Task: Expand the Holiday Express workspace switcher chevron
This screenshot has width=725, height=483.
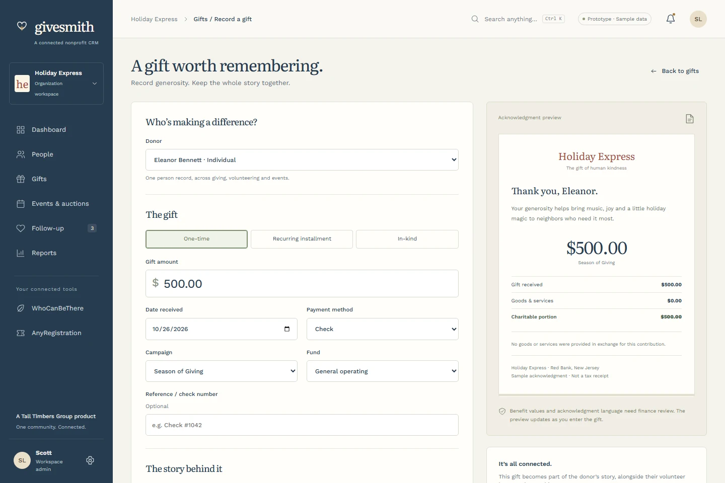Action: pos(95,84)
